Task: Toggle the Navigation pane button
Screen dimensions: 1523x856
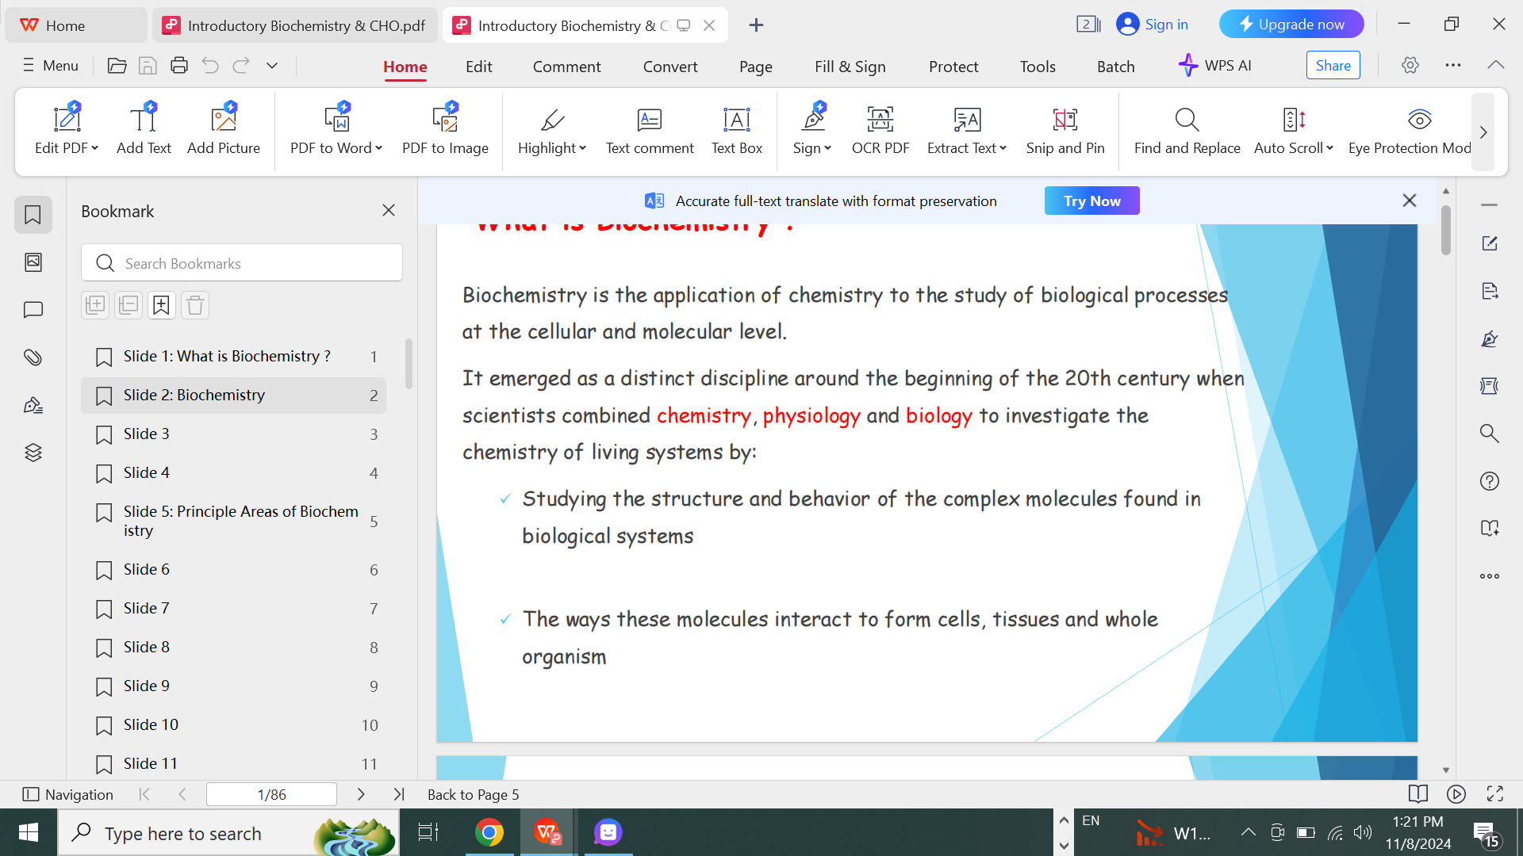Action: tap(68, 794)
